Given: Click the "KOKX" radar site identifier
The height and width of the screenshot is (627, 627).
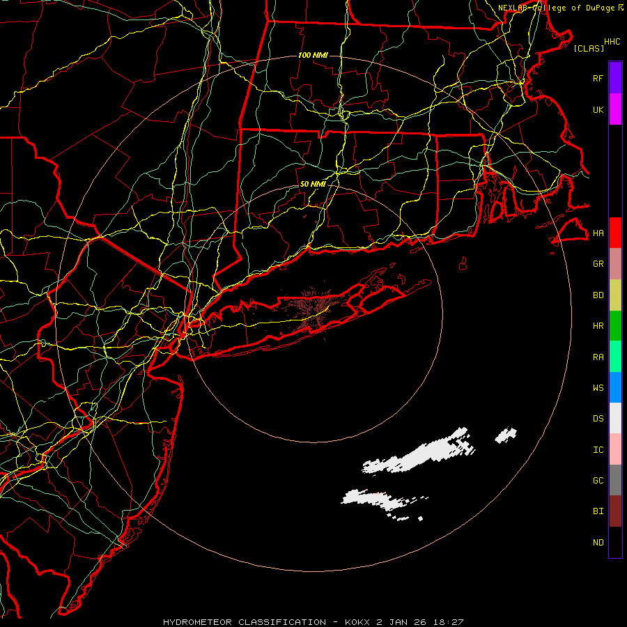Looking at the screenshot, I should 357,622.
